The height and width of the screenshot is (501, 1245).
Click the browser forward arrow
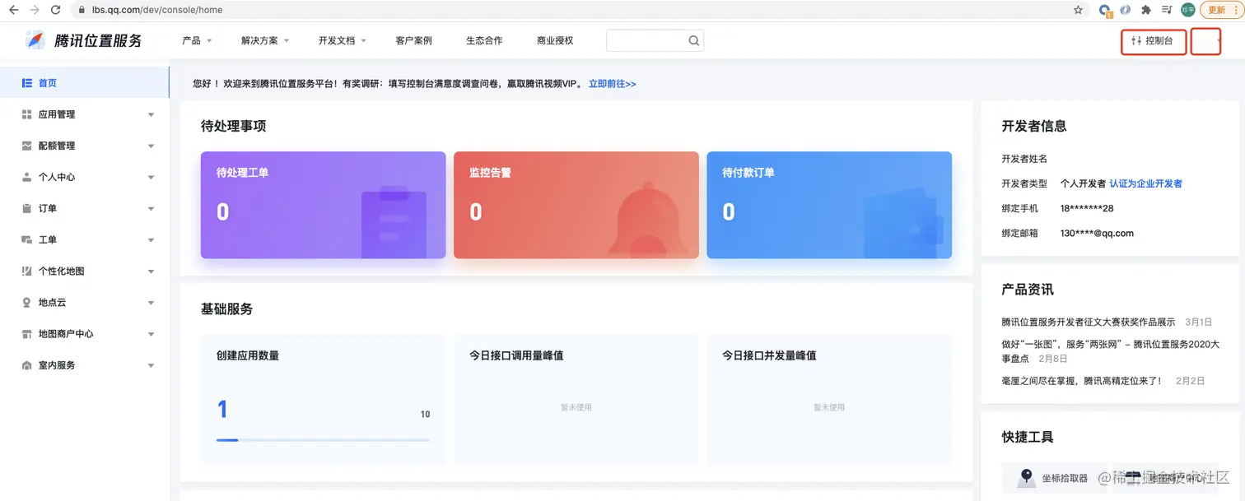pyautogui.click(x=34, y=10)
